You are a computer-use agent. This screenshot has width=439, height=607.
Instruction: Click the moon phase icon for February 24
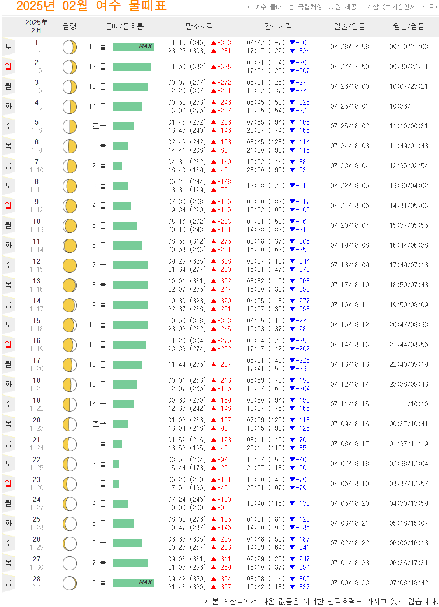point(70,504)
